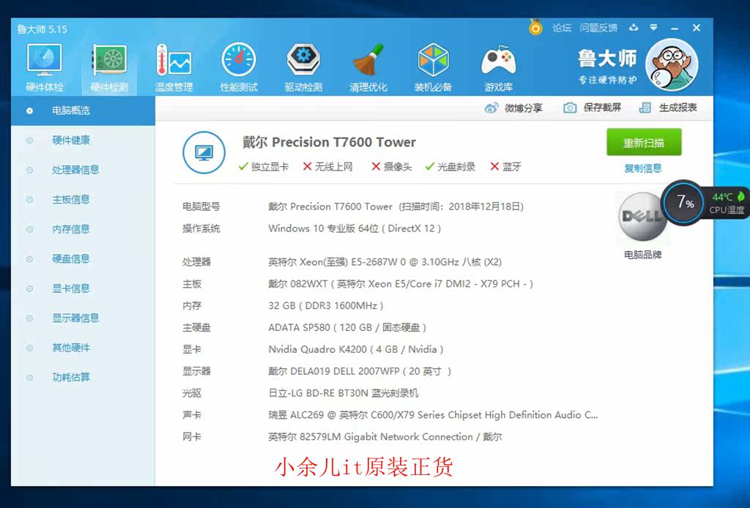Click the 独立显卡 feature indicator
Image resolution: width=750 pixels, height=508 pixels.
click(264, 167)
